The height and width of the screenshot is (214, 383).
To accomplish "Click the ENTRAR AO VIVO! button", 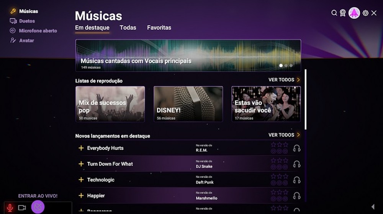I will (38, 196).
